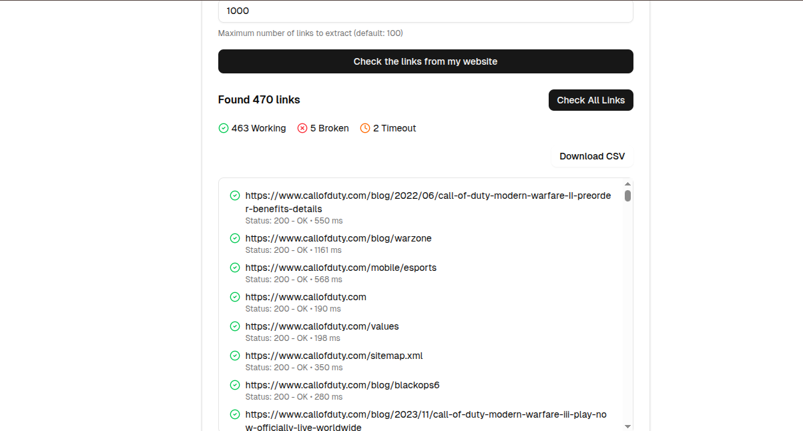
Task: Click the red broken-link icon beside 5 Broken
Action: pyautogui.click(x=302, y=127)
